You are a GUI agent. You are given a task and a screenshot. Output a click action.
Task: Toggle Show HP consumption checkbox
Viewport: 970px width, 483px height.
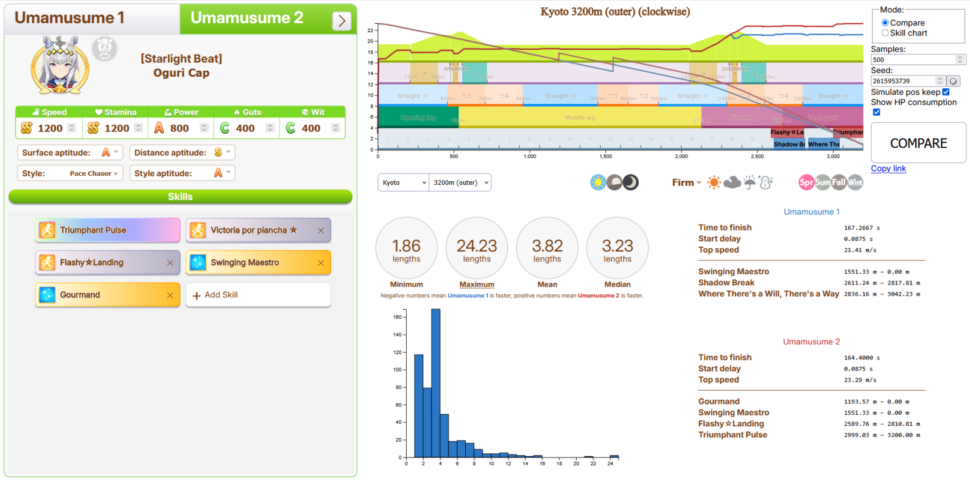tap(876, 112)
